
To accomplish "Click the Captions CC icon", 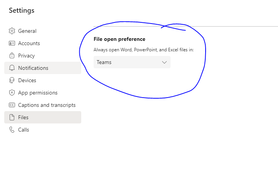I will point(12,105).
